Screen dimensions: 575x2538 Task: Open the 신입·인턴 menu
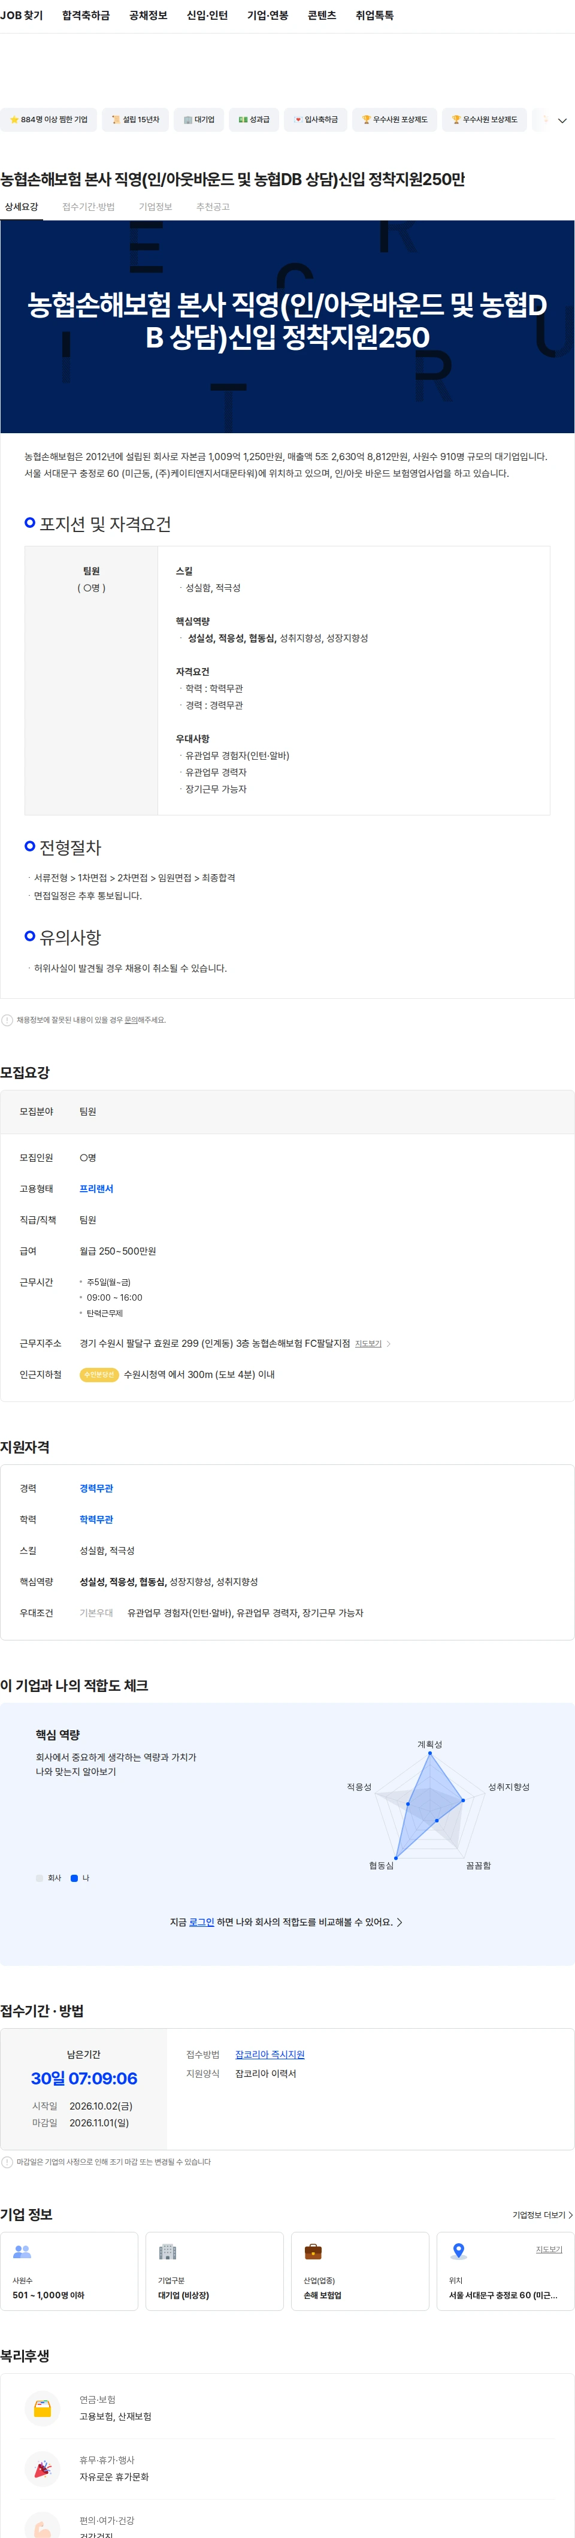pos(207,16)
